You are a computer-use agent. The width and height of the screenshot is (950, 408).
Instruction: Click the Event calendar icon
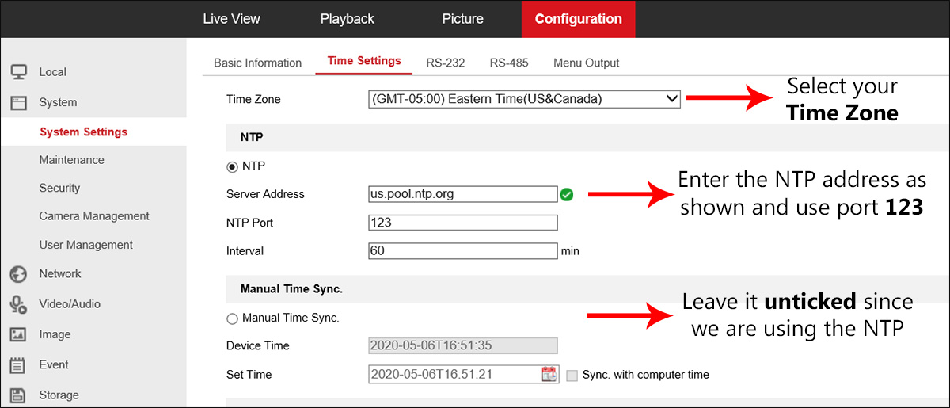pyautogui.click(x=18, y=365)
